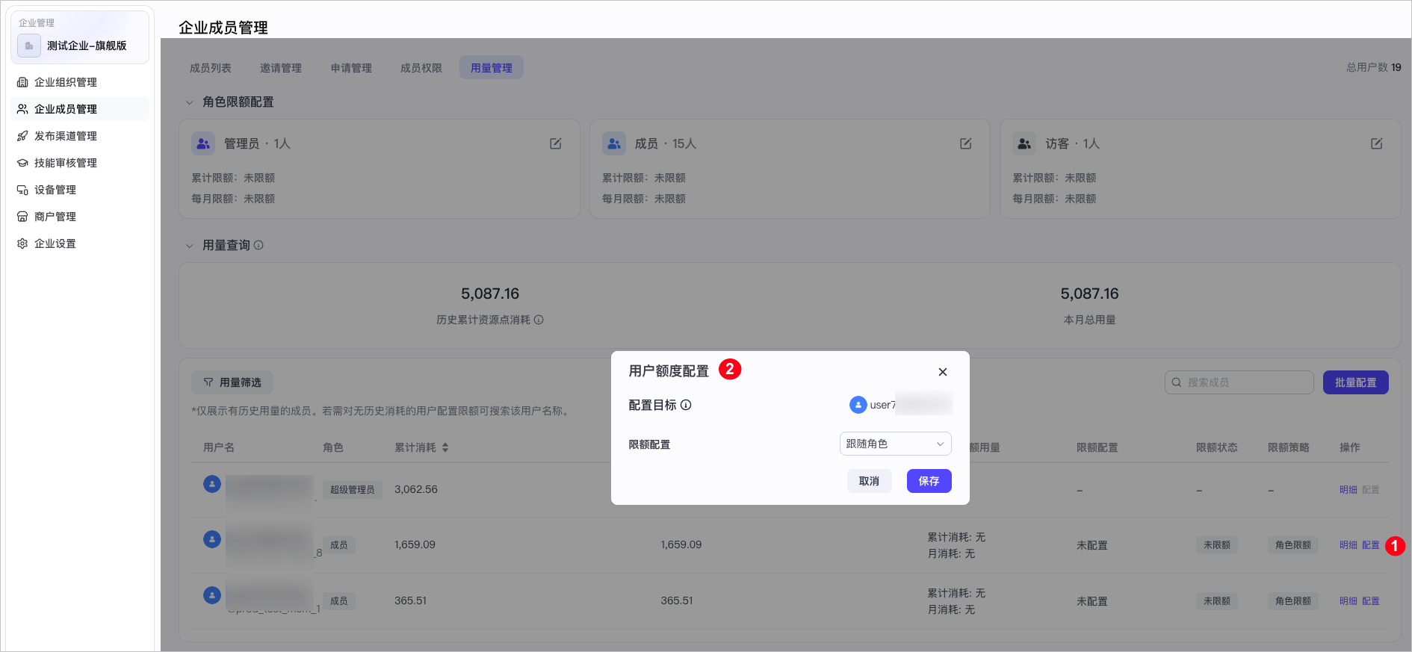Screen dimensions: 1412x652
Task: Open 用量筛选 filter
Action: [x=232, y=382]
